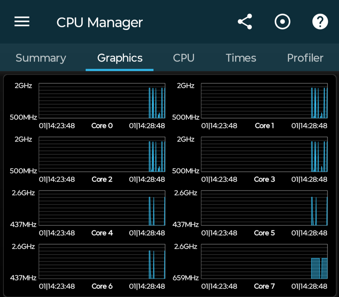Open the CPU tab
Viewport: 339px width, 297px height.
pyautogui.click(x=184, y=58)
